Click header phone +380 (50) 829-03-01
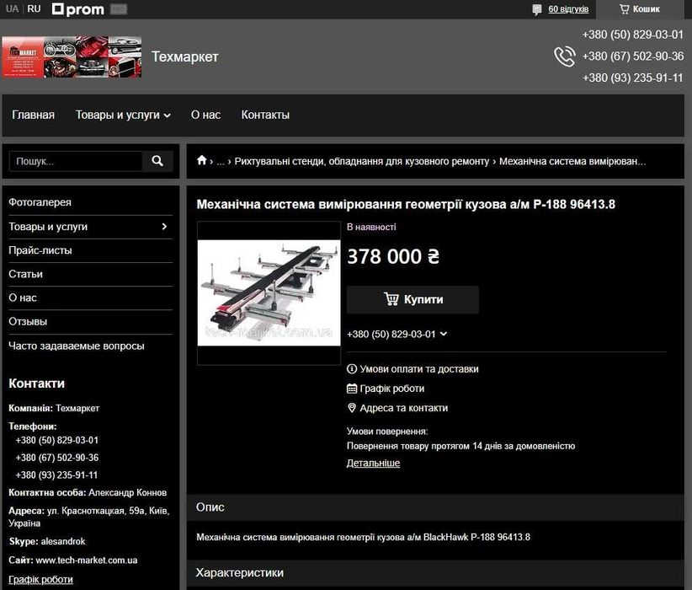The height and width of the screenshot is (590, 692). 632,35
